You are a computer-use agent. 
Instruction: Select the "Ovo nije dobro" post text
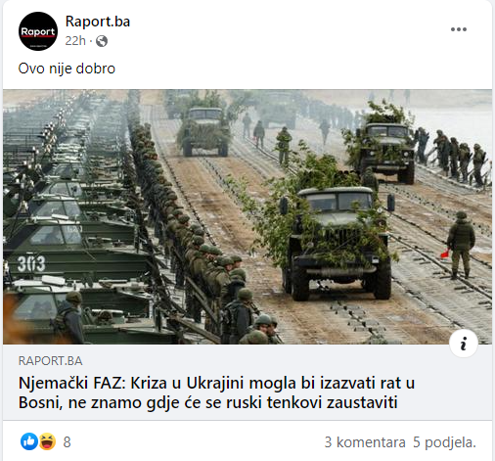click(x=67, y=69)
